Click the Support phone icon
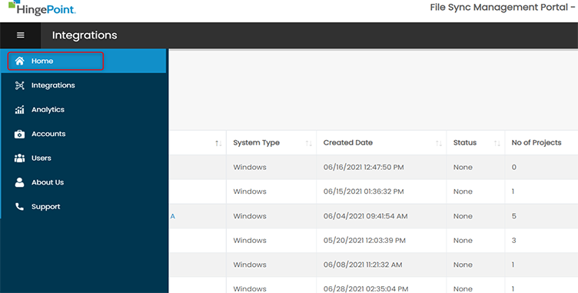 pyautogui.click(x=19, y=207)
